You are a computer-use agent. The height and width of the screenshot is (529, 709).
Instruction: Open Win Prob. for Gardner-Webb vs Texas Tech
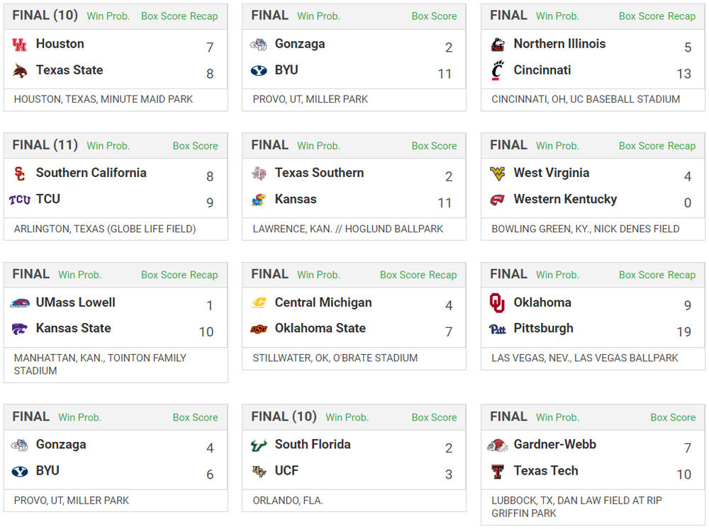click(557, 418)
